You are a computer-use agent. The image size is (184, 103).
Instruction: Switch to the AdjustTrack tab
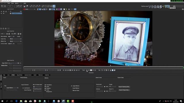pos(20,75)
